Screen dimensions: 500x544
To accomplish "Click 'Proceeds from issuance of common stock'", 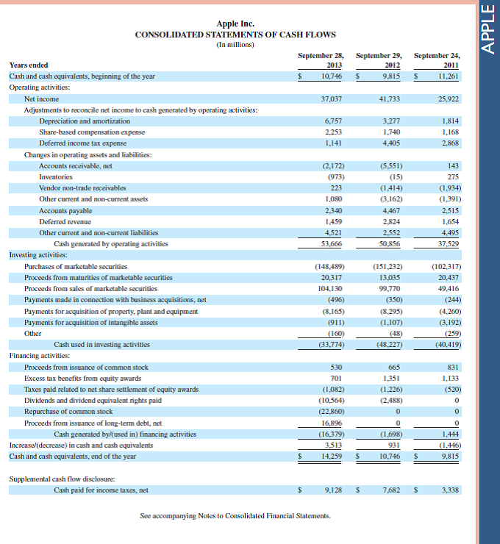I will click(86, 367).
